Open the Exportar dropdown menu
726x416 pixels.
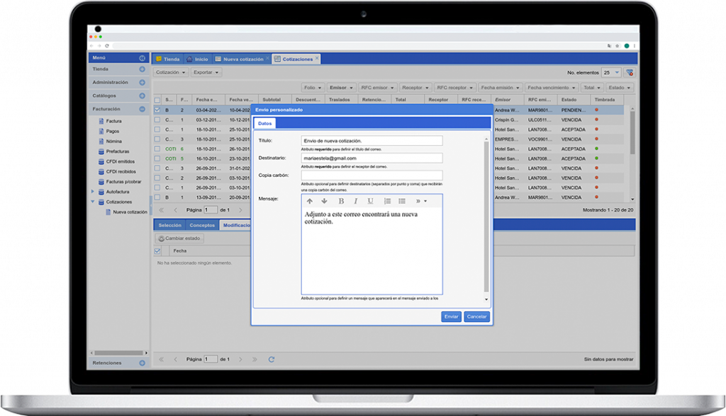tap(206, 72)
